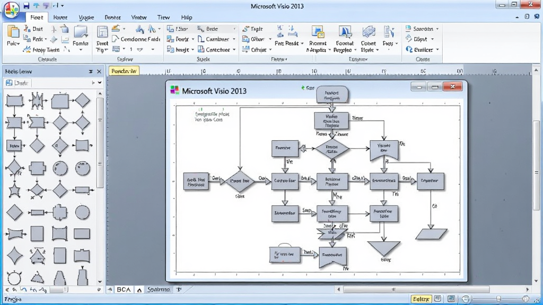This screenshot has width=543, height=305.
Task: Click the 'Dait' cut icon
Action: click(27, 29)
